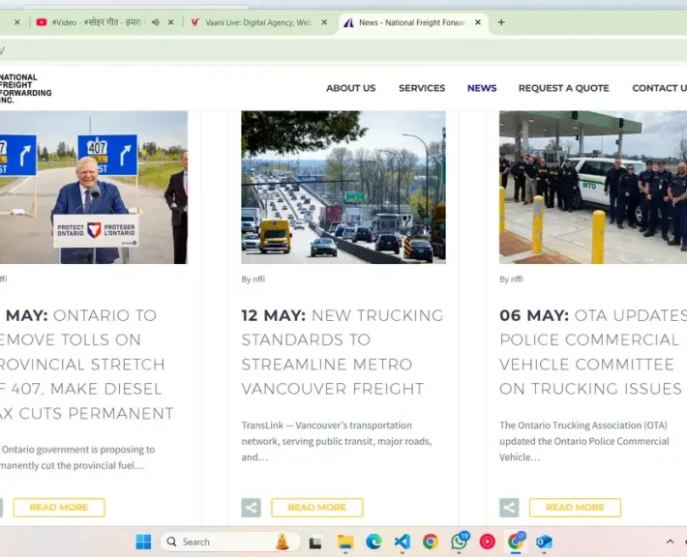Open Google Chrome from the taskbar
The height and width of the screenshot is (557, 687).
[x=431, y=542]
